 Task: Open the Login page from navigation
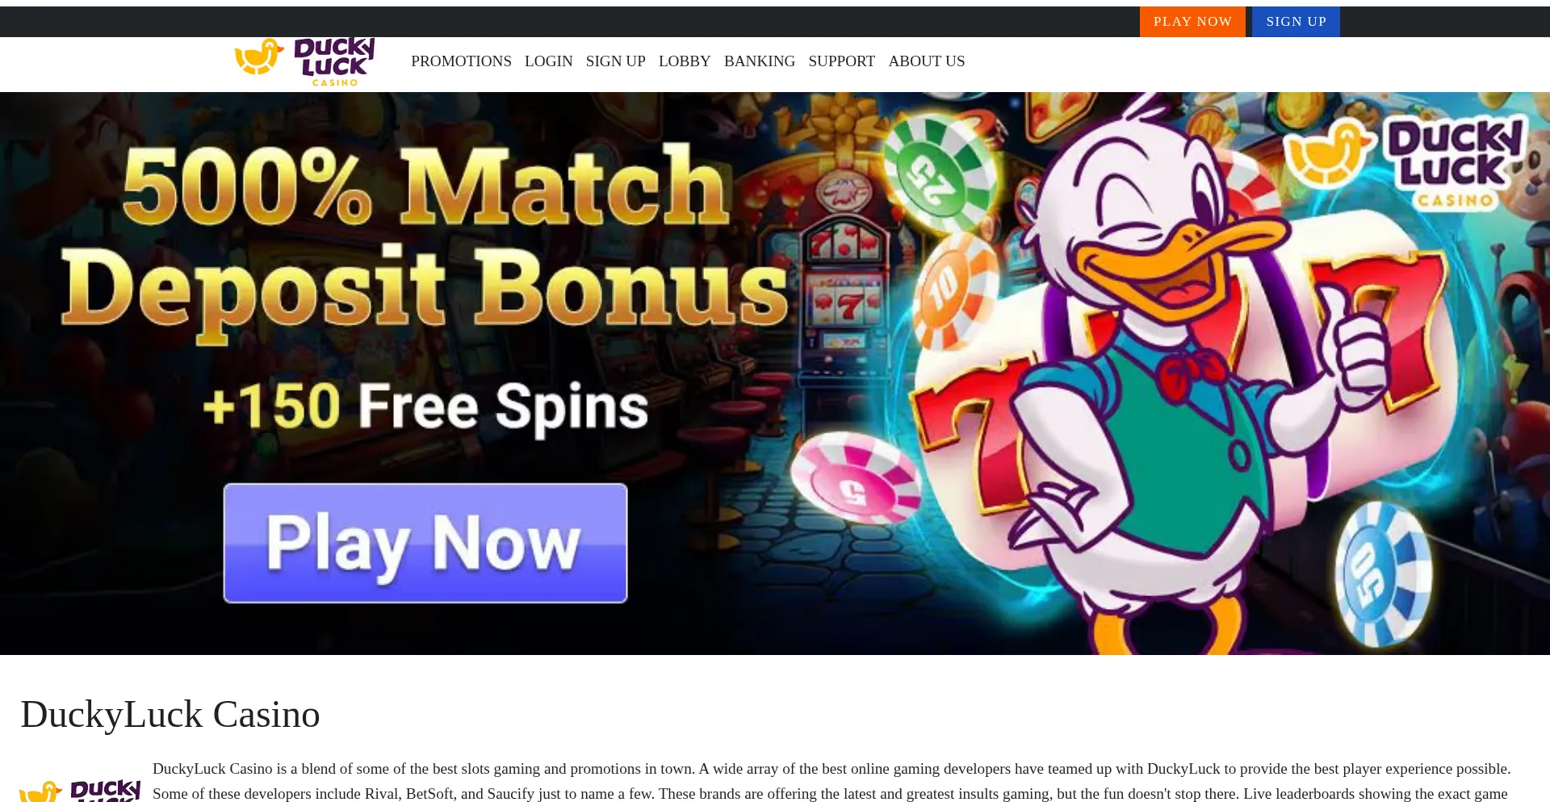[549, 61]
